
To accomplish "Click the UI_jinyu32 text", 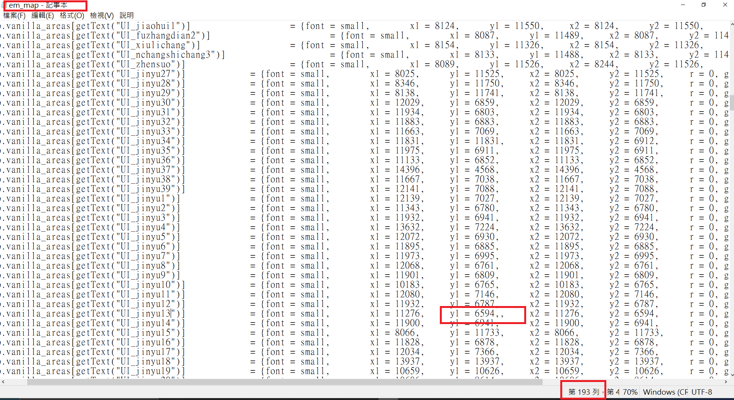I will (x=146, y=122).
